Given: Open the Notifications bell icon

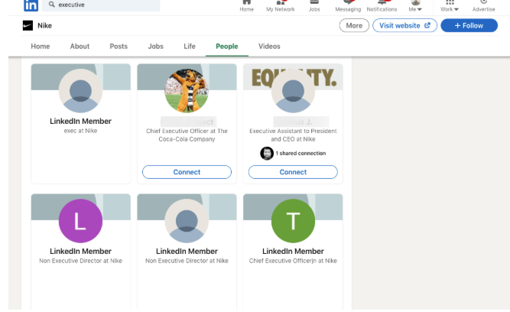Looking at the screenshot, I should [x=382, y=3].
